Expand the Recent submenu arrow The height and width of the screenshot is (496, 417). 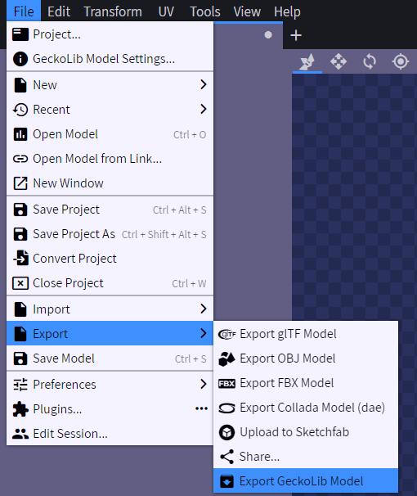204,109
